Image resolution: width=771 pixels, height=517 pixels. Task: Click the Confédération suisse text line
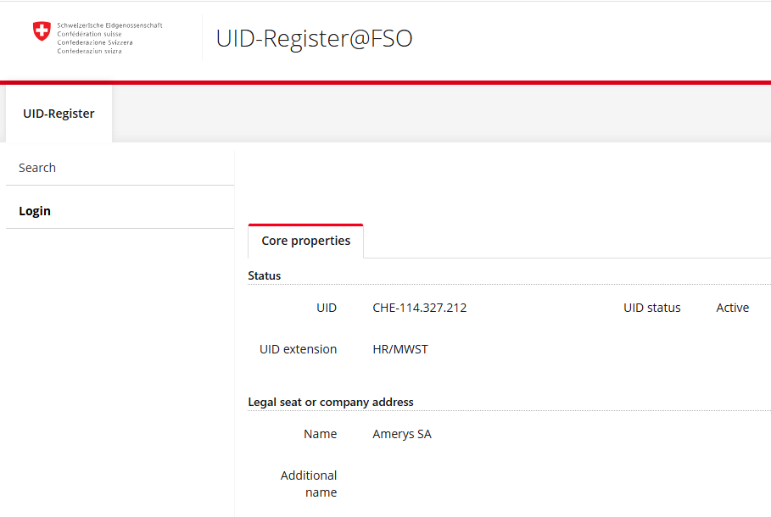[x=89, y=34]
